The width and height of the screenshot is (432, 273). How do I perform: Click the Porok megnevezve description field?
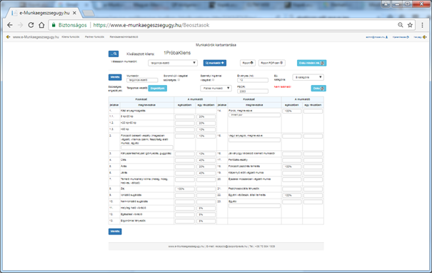click(255, 115)
